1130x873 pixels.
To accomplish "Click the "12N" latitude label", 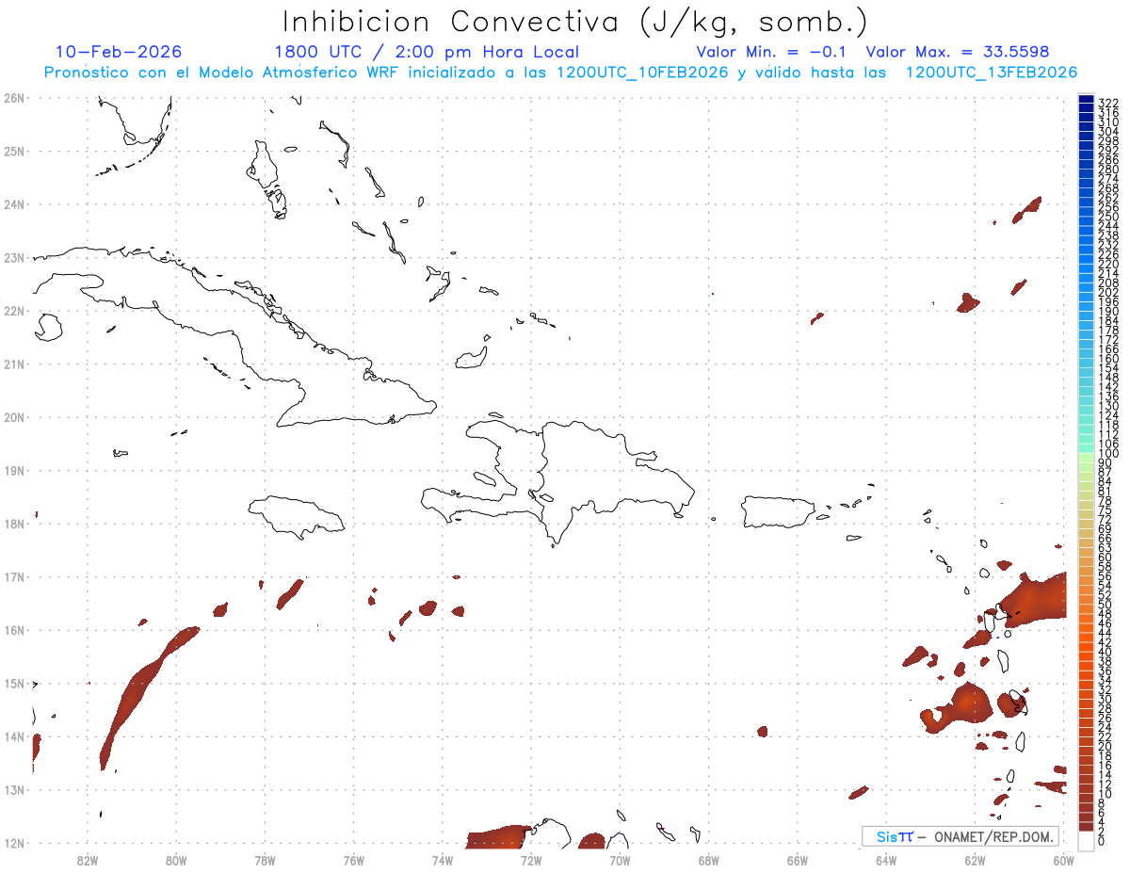I will (13, 843).
